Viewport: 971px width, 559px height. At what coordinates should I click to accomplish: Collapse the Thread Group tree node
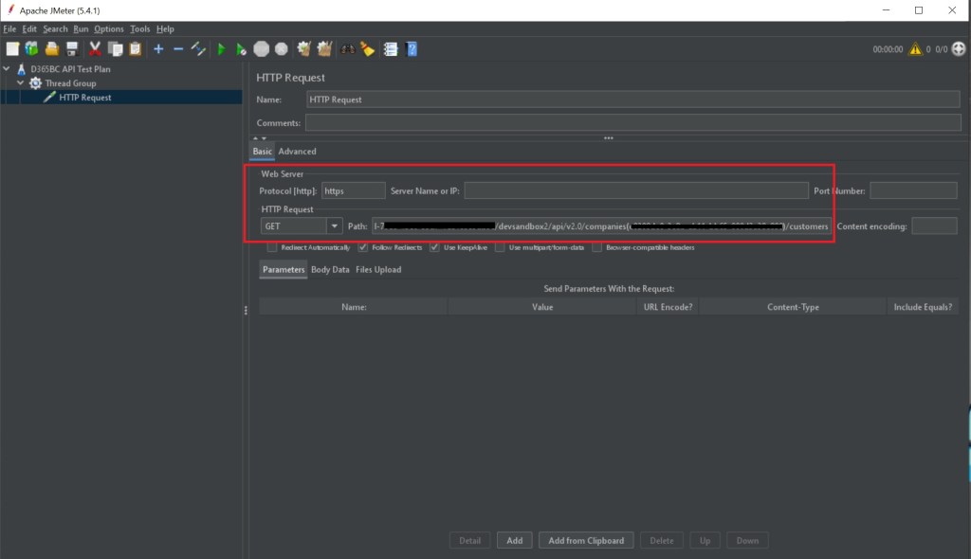coord(20,83)
